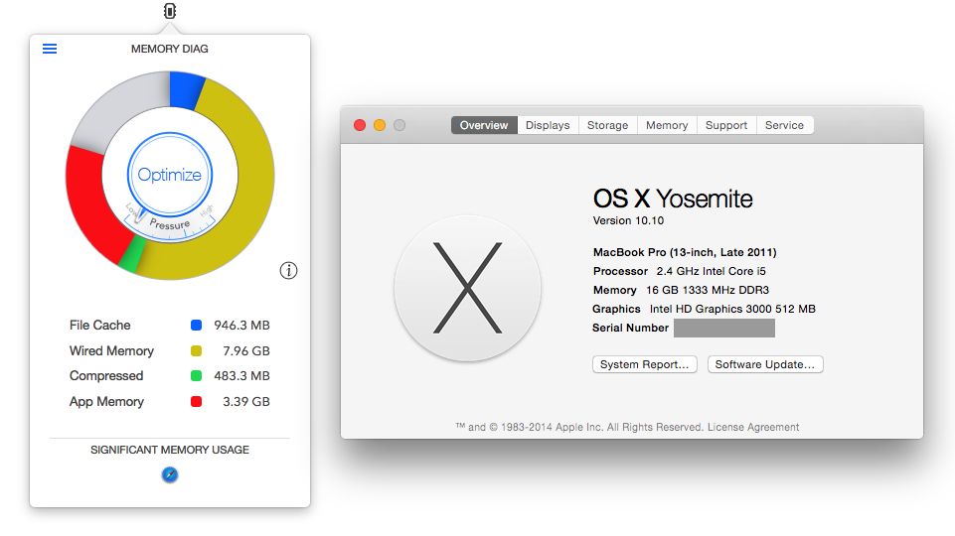Click Version 10.10 text
This screenshot has height=536, width=955.
(x=628, y=220)
